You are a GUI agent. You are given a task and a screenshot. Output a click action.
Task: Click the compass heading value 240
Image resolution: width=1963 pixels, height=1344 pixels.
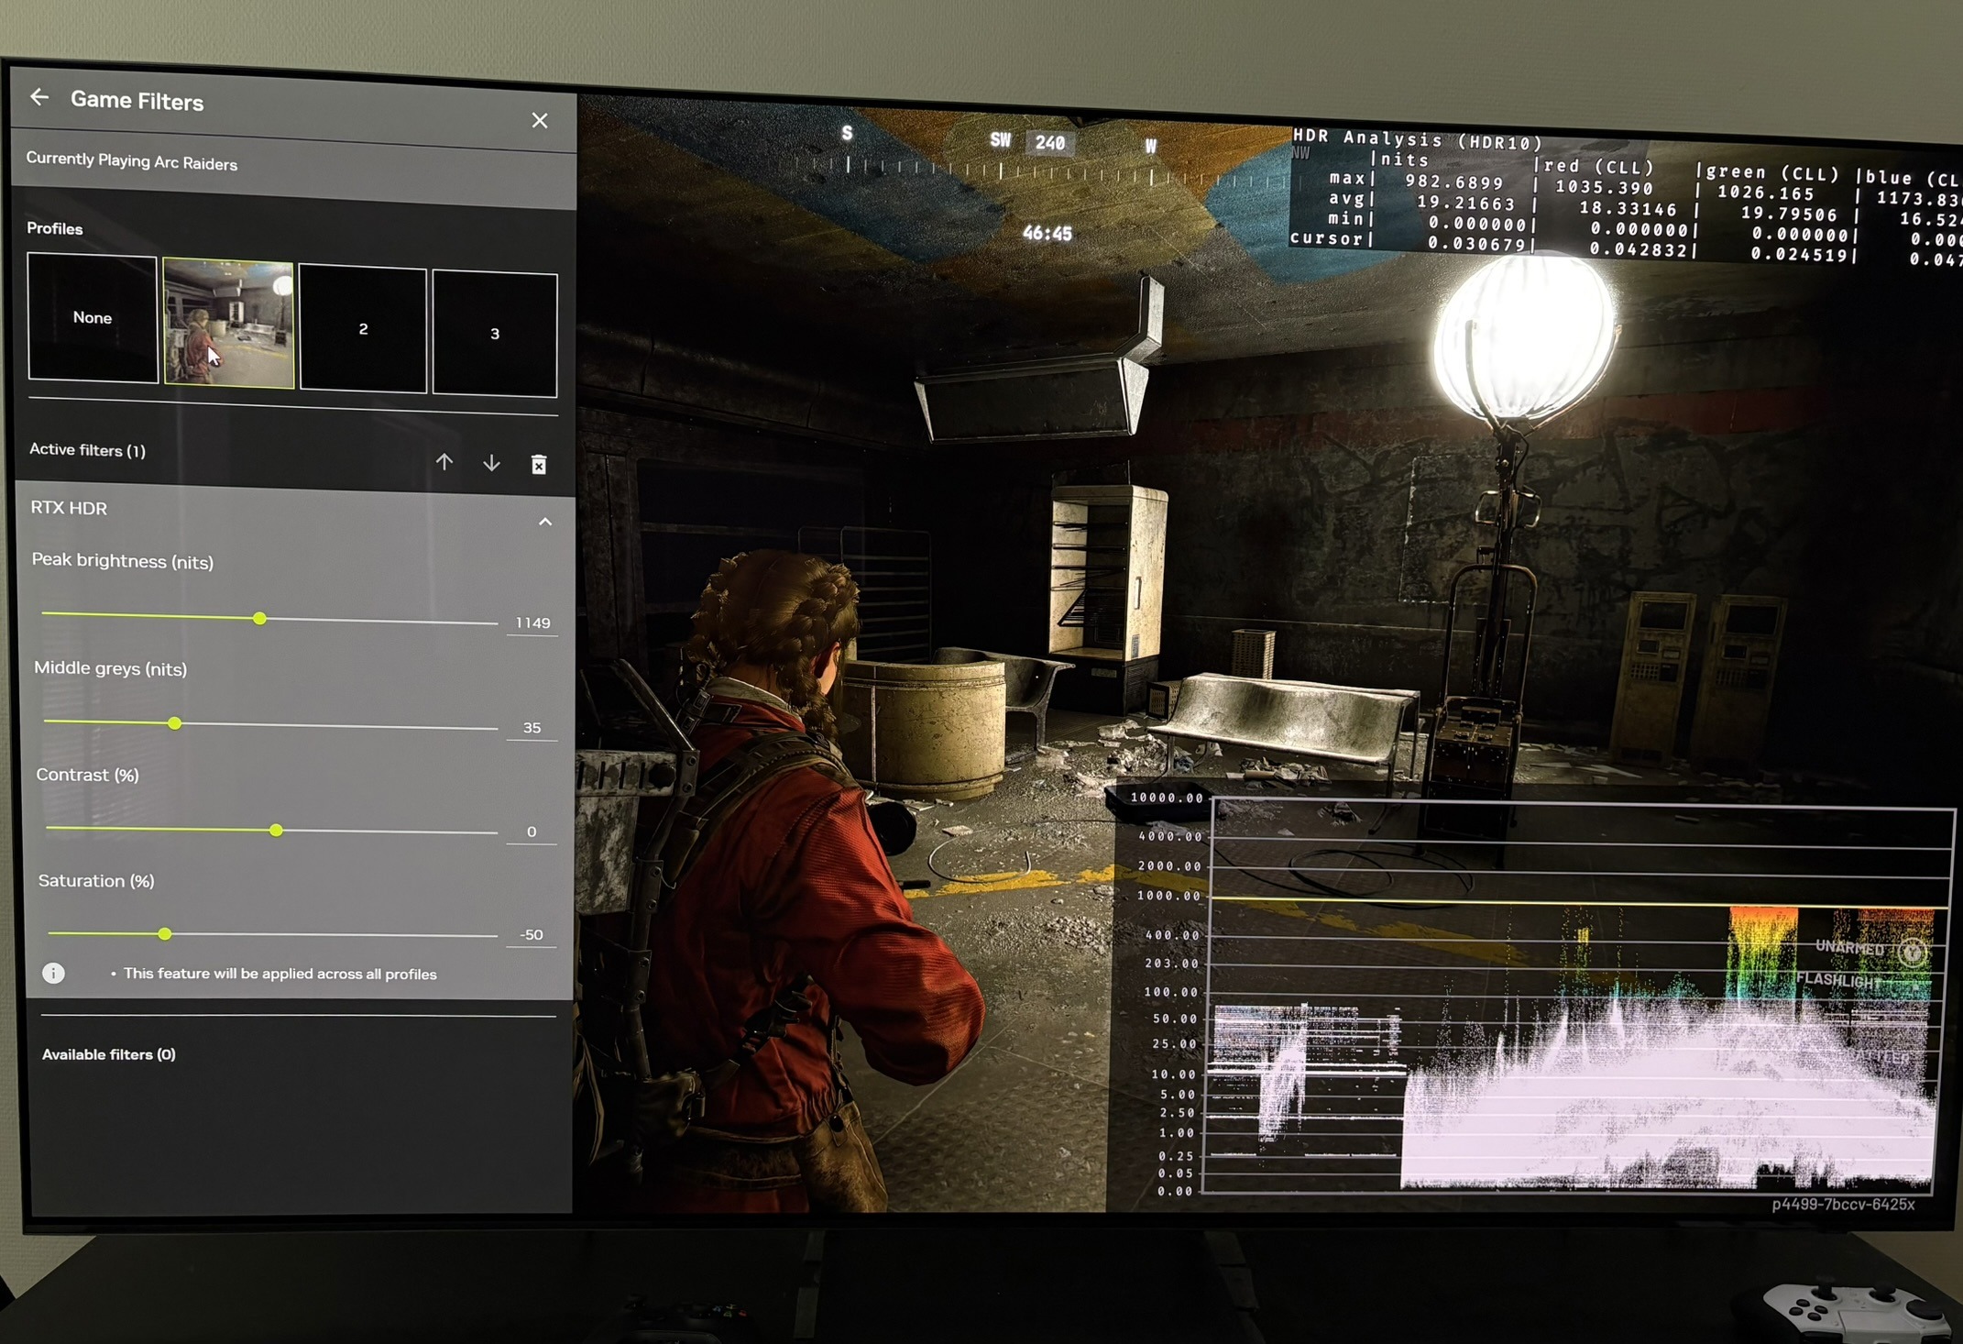point(1050,143)
